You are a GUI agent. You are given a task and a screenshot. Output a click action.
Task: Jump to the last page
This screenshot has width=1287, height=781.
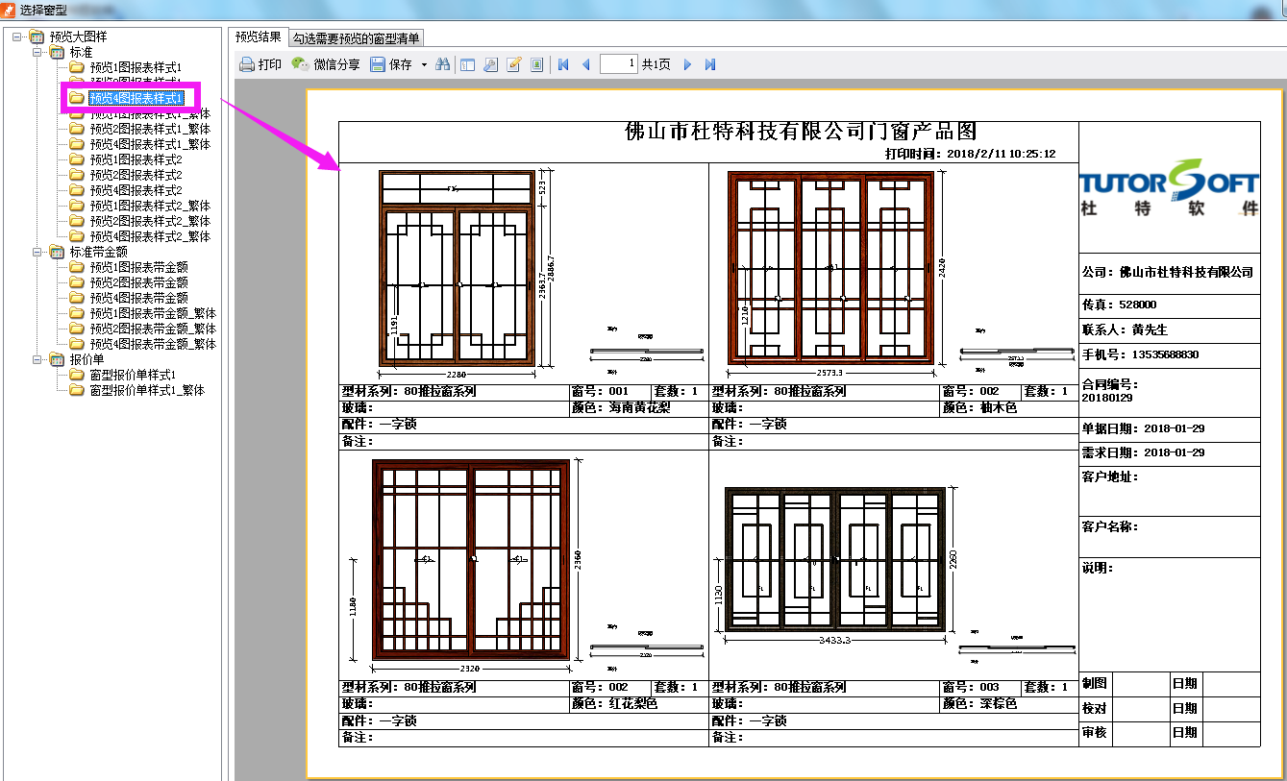tap(710, 64)
